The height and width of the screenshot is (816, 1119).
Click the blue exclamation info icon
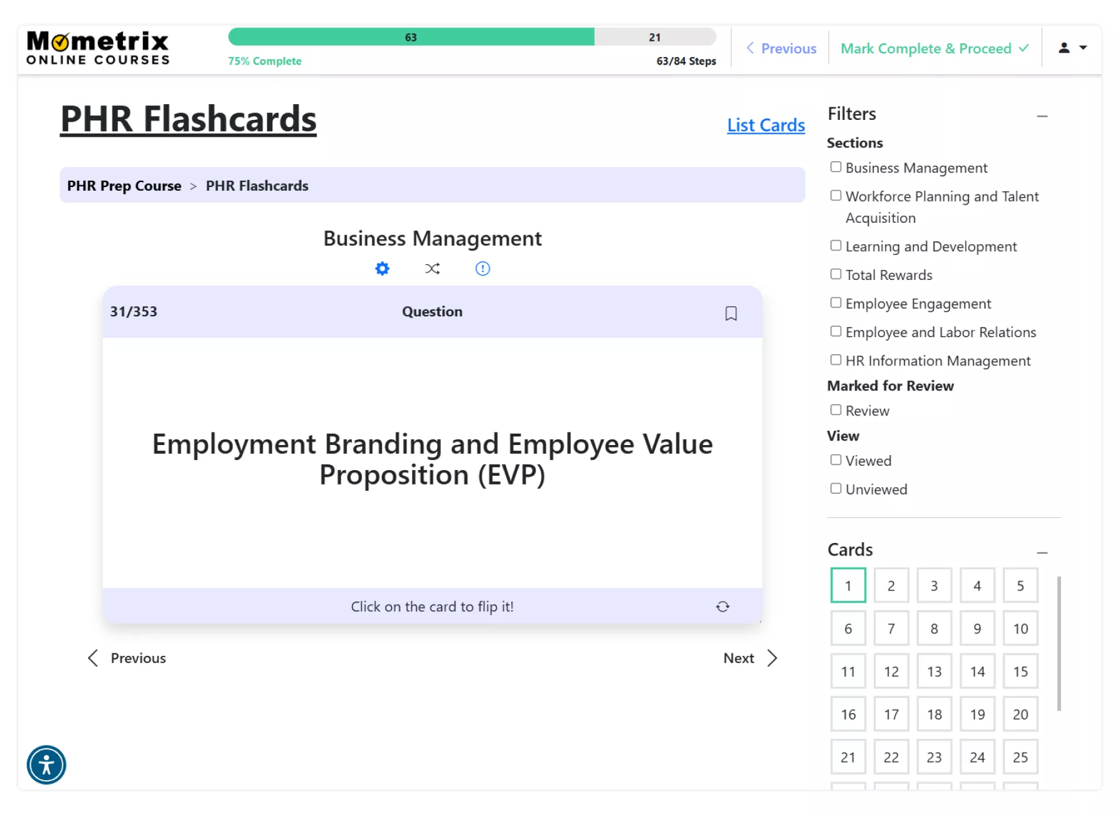click(482, 269)
